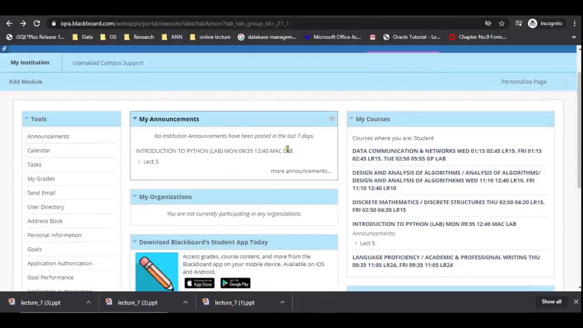
Task: Open Chrome three-dot menu
Action: (575, 23)
